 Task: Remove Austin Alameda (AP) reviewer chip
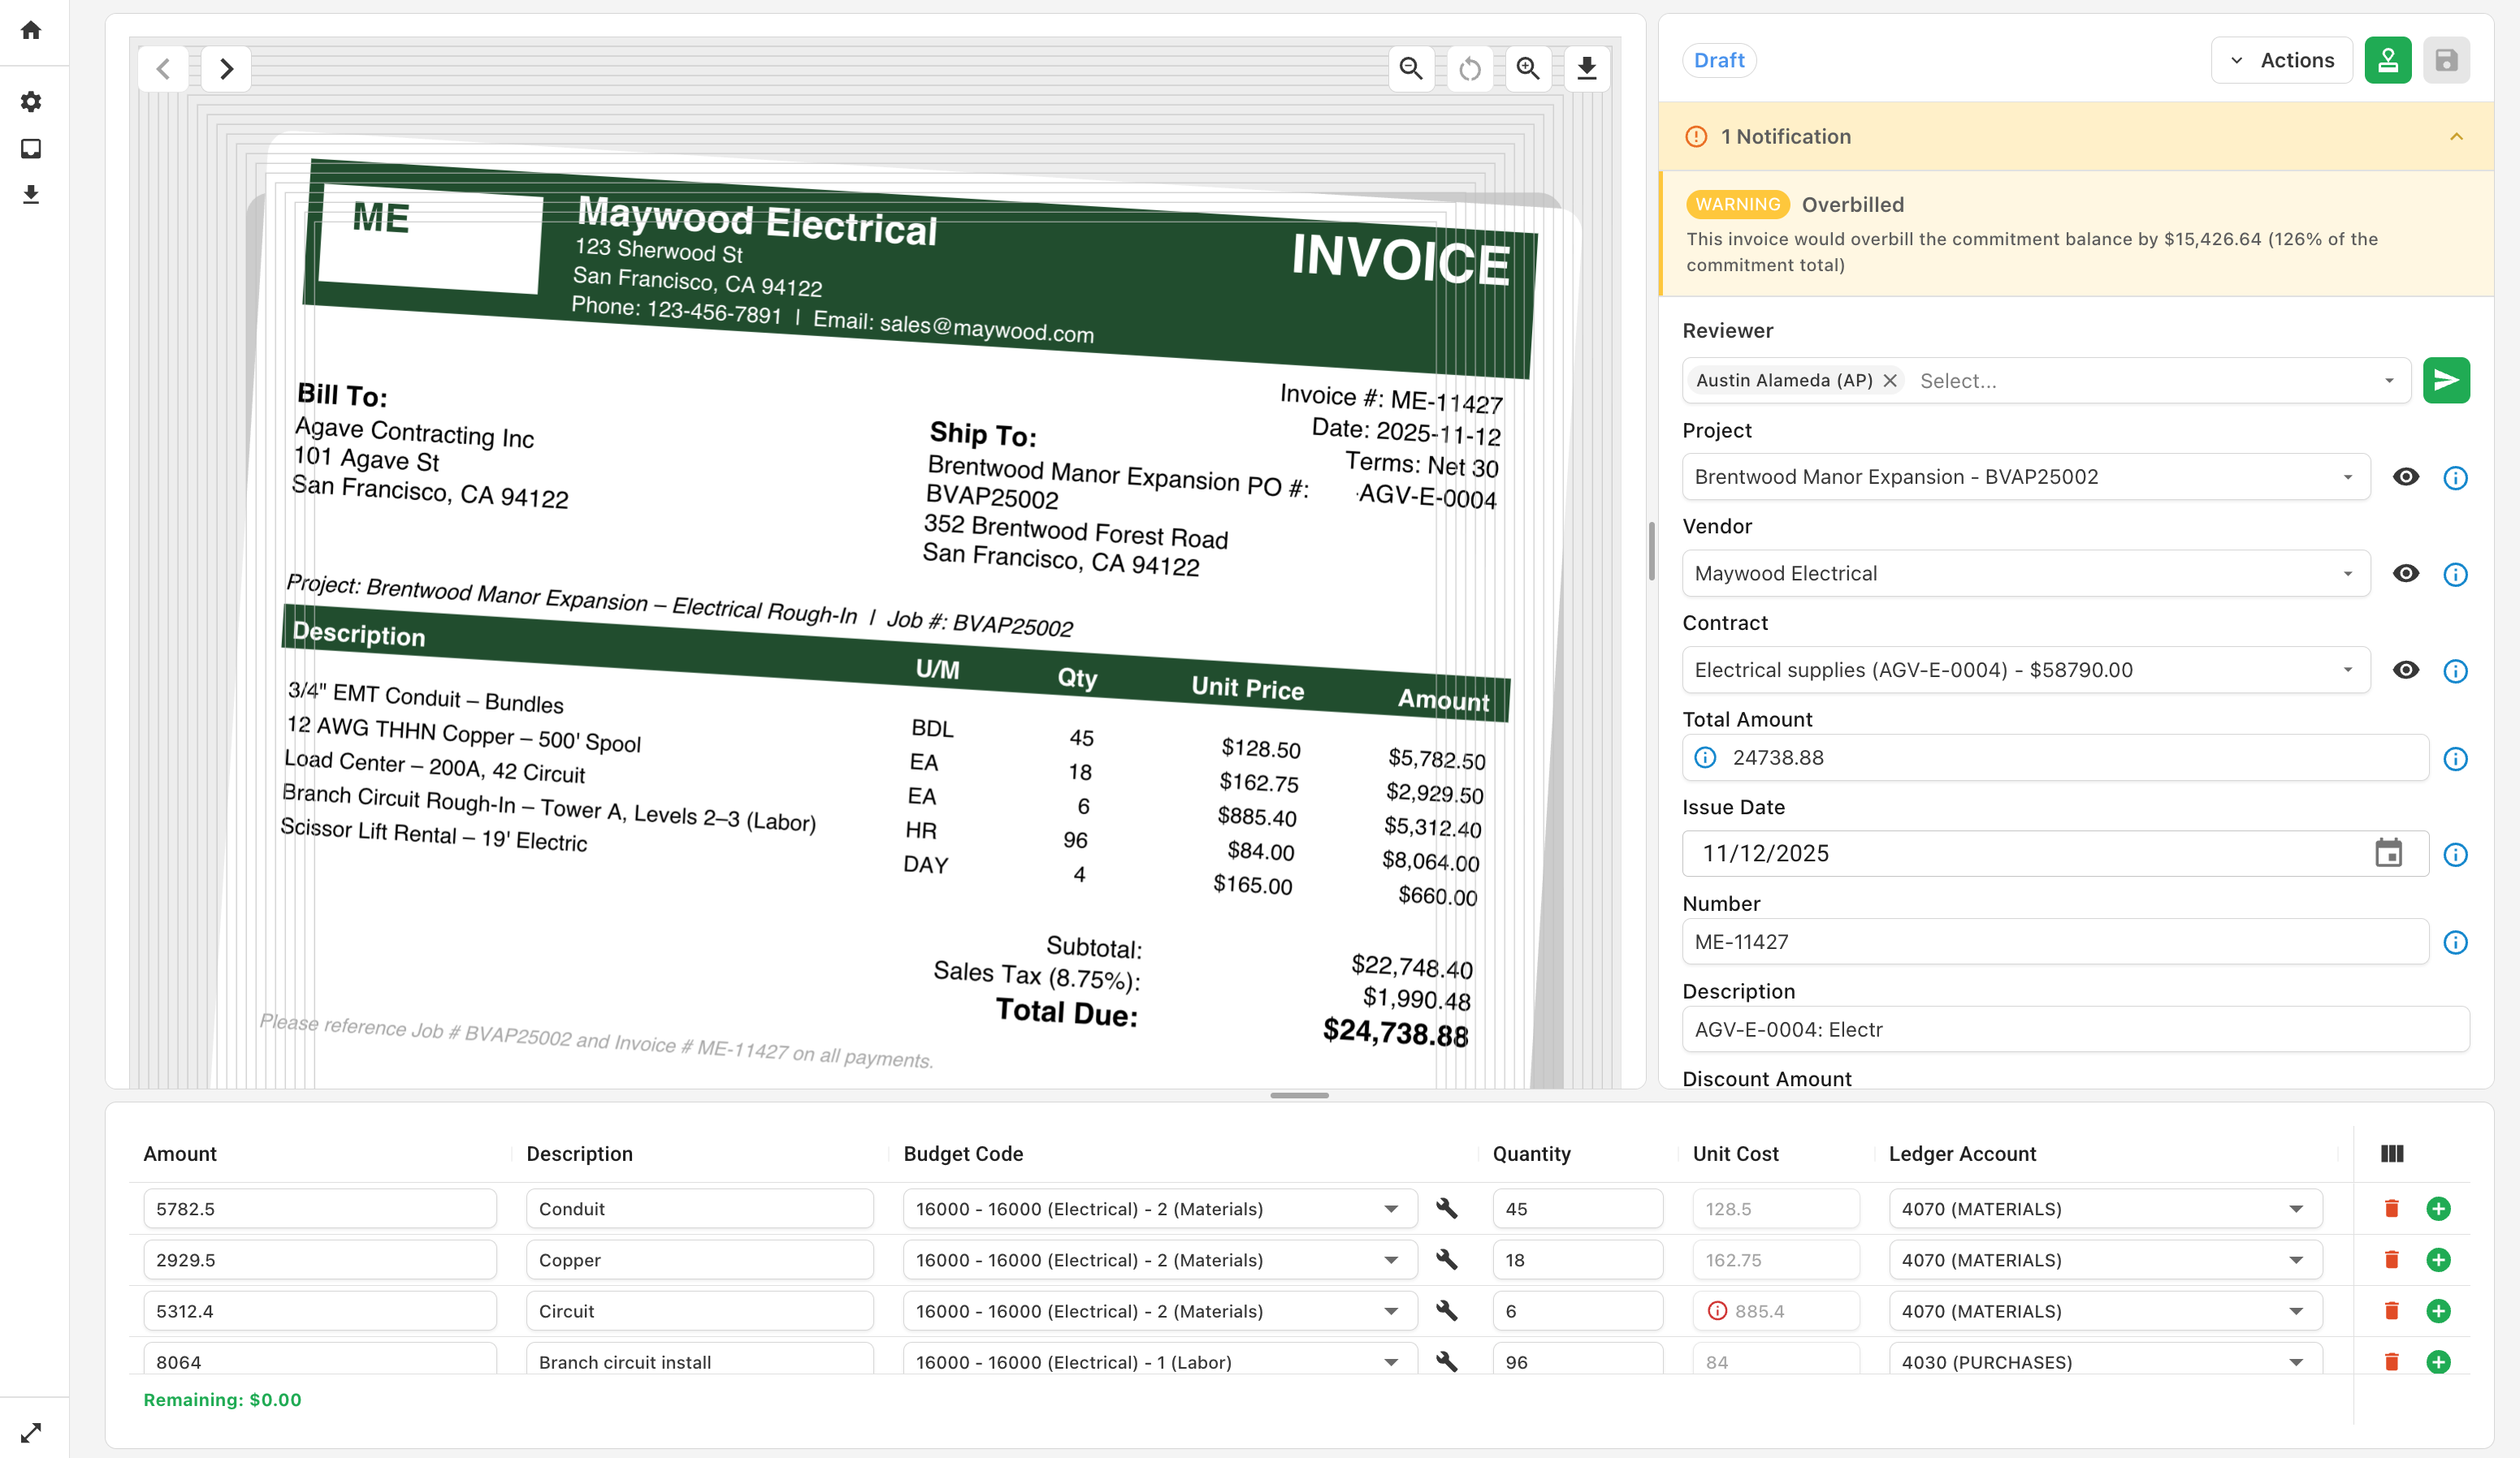1889,380
